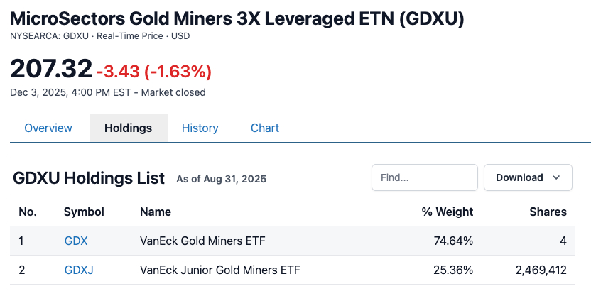
Task: Click the % Weight column header
Action: (x=448, y=212)
